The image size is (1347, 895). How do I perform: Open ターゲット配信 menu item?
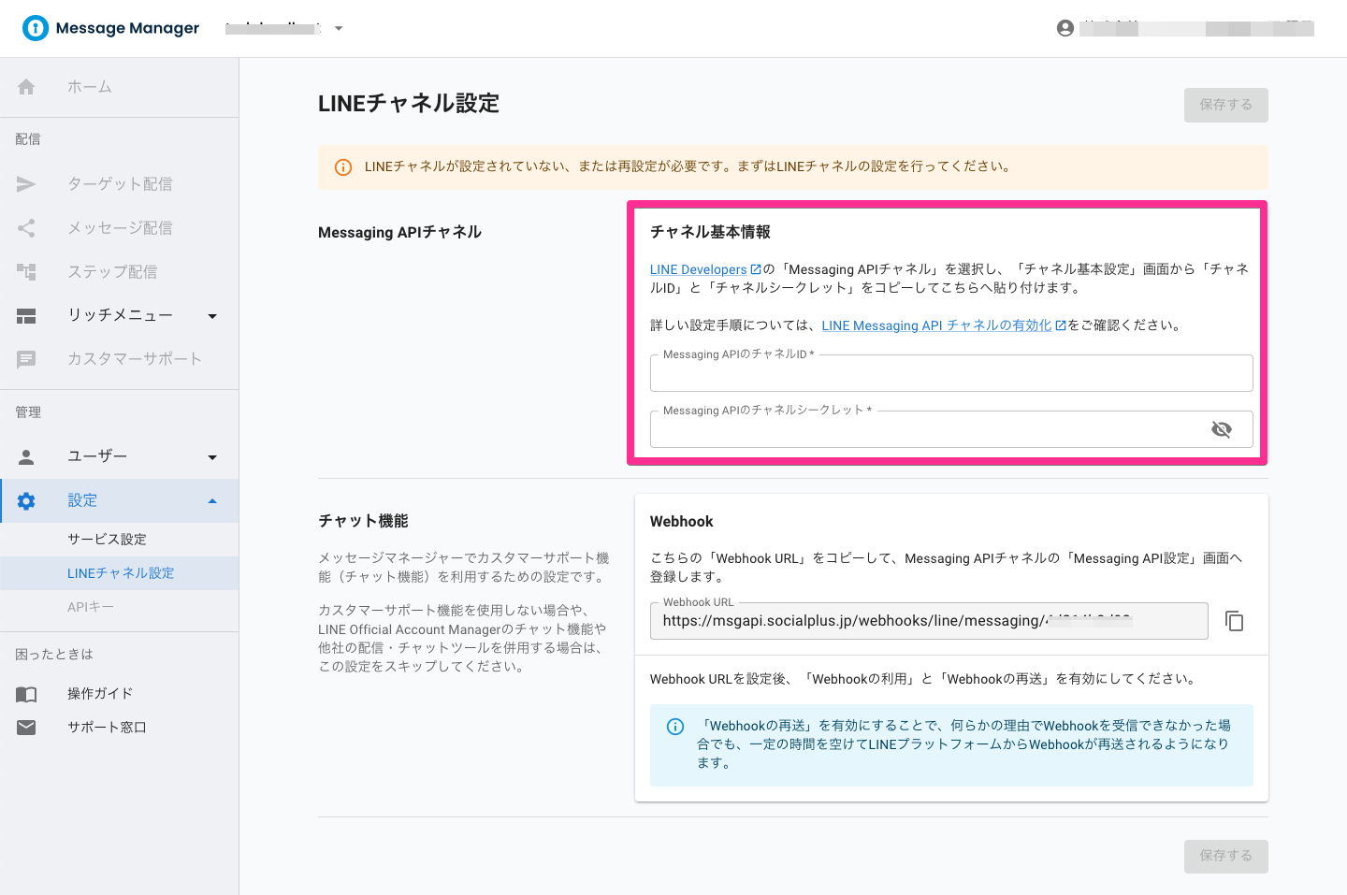pos(120,184)
